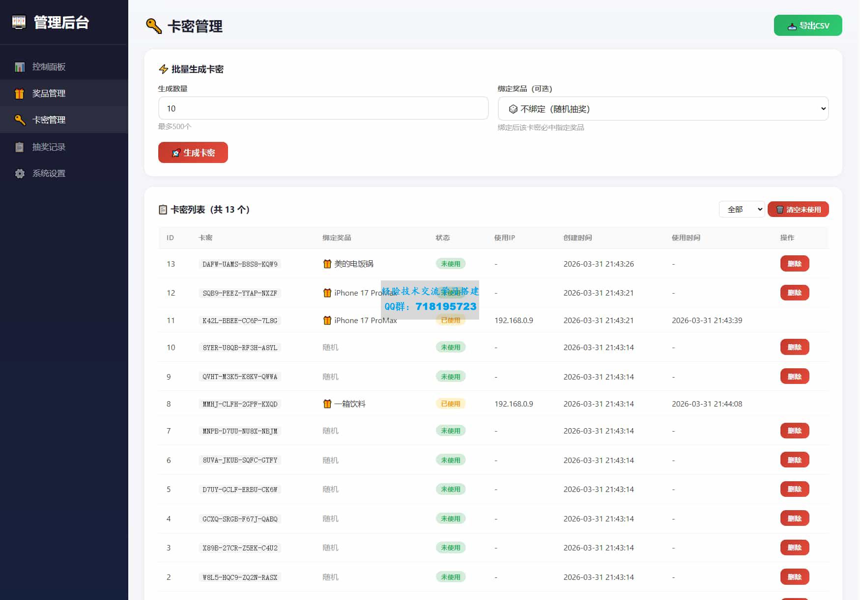Click card key DAFW-UAMS-B8S8-KQW9
The width and height of the screenshot is (860, 600).
[240, 264]
